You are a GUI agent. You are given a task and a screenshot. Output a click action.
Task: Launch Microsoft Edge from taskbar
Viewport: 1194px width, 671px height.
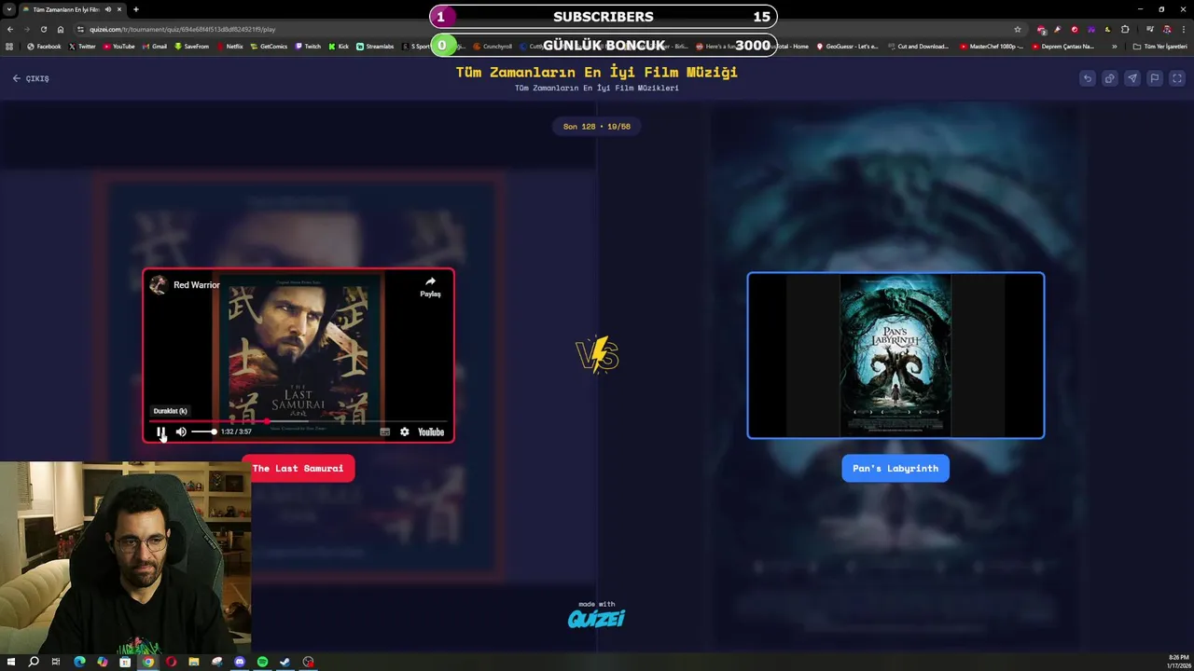coord(79,662)
